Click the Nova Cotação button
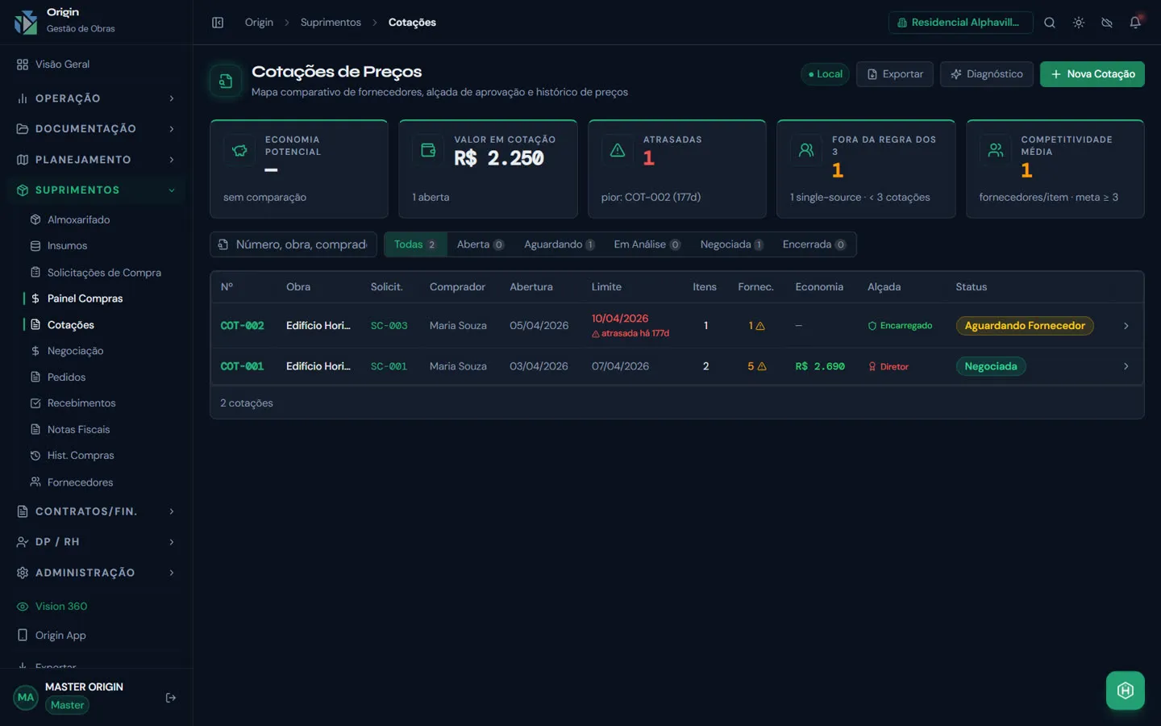 (x=1092, y=74)
